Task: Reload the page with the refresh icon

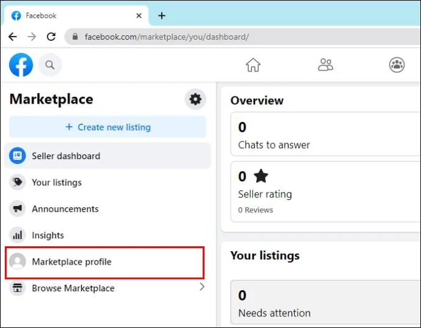Action: coord(51,37)
